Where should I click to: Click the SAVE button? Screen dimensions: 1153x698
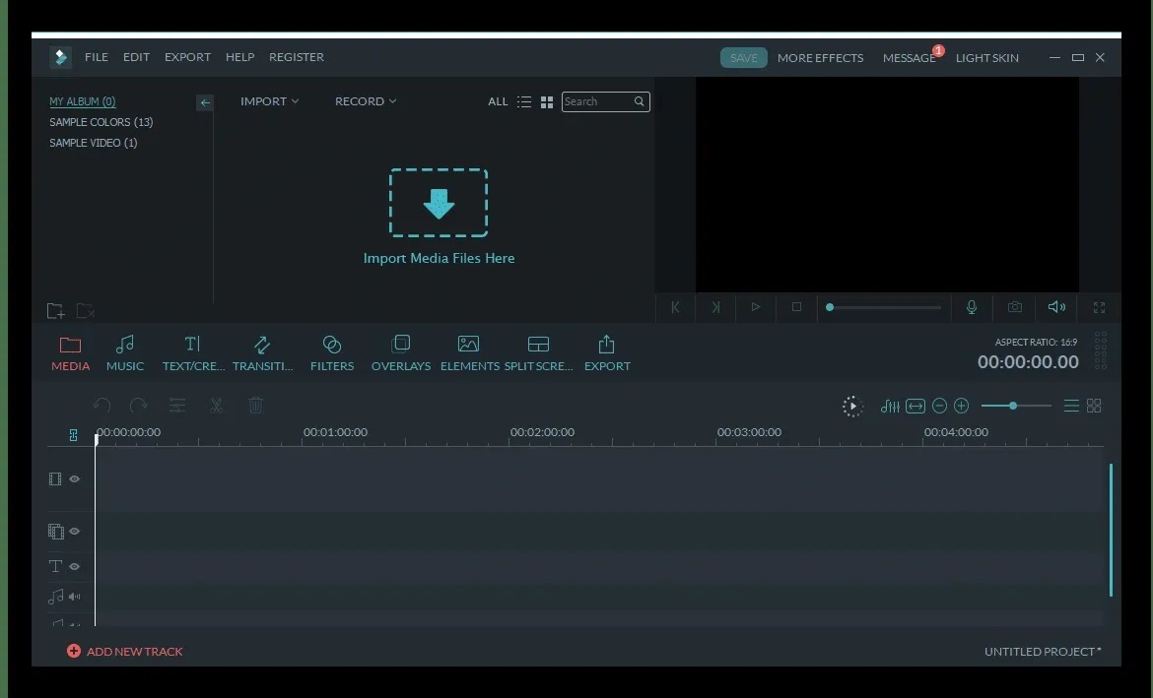click(x=743, y=57)
